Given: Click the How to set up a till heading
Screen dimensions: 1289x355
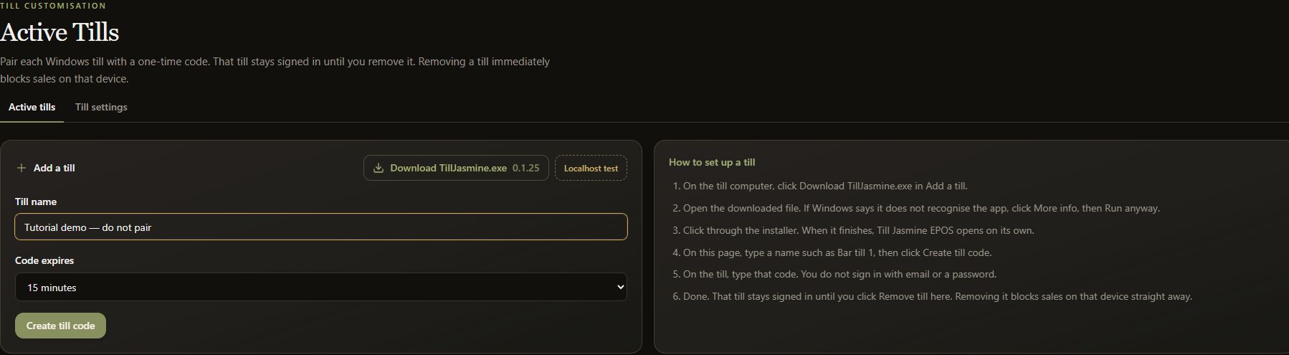Looking at the screenshot, I should 712,162.
